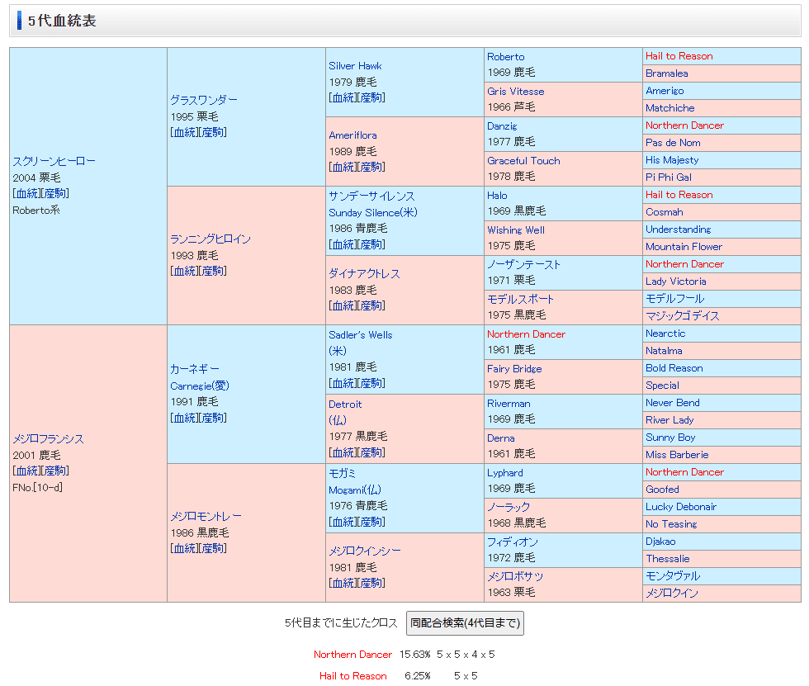Open the Ameriflora link
Viewport: 809px width, 686px height.
pyautogui.click(x=352, y=135)
